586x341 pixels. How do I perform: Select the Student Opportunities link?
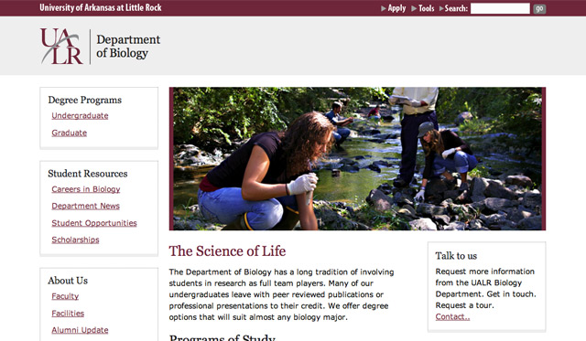tap(94, 223)
